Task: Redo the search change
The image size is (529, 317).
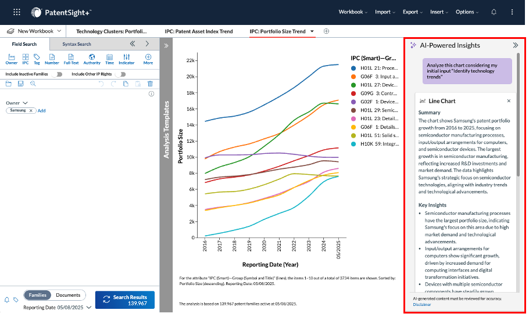Action: (x=113, y=84)
